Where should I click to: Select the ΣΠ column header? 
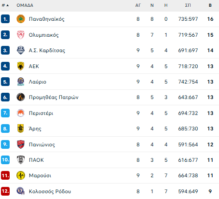(188, 5)
